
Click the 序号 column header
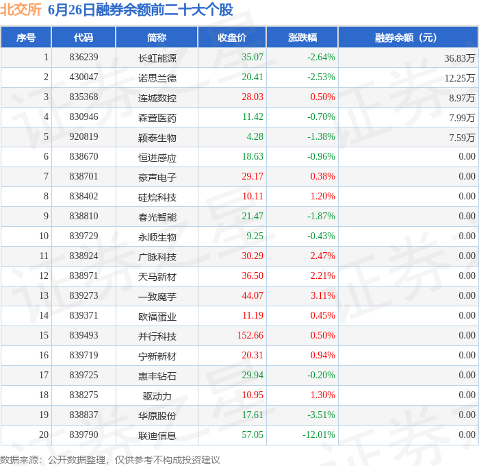point(26,37)
